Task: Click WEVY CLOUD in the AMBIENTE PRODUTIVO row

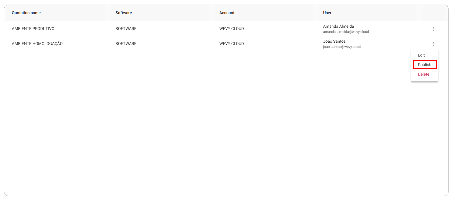Action: (231, 29)
